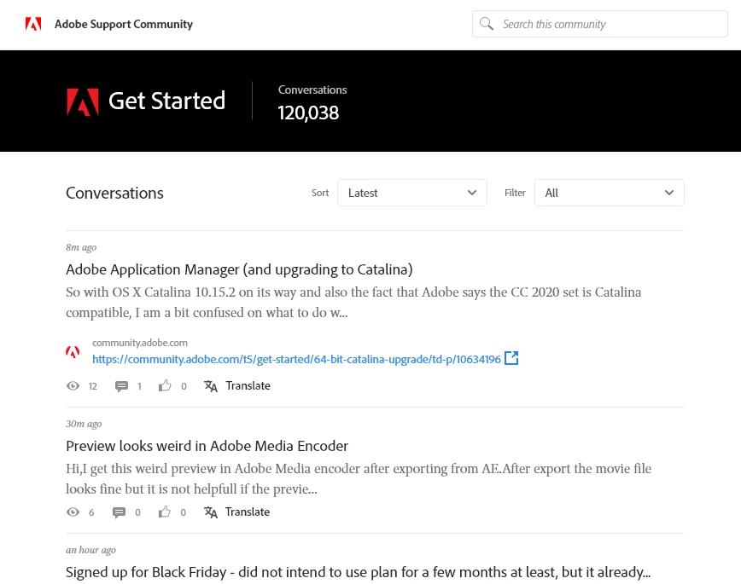Open the 64-bit-catalina-upgrade community link
This screenshot has width=741, height=584.
(296, 359)
